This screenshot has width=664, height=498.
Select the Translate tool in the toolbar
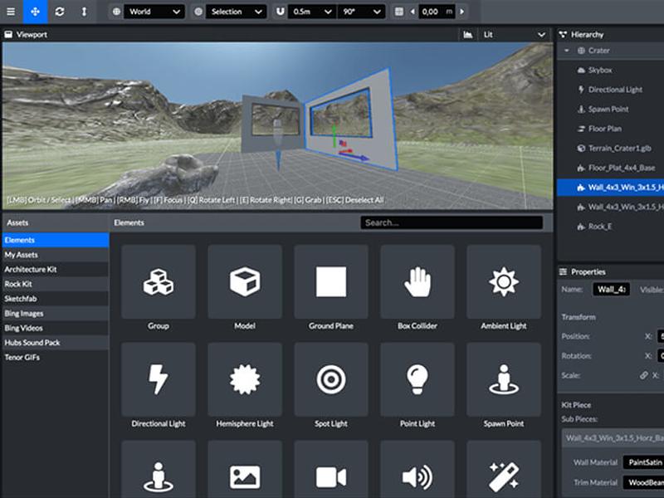click(33, 11)
